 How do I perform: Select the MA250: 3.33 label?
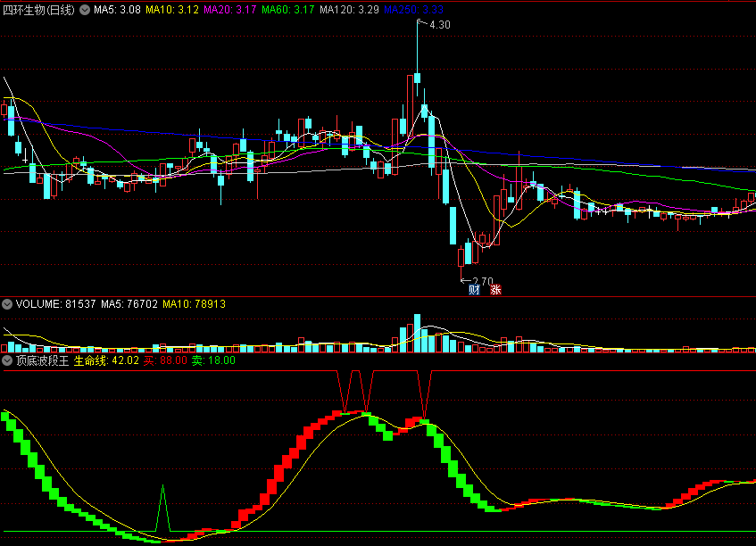tap(413, 10)
